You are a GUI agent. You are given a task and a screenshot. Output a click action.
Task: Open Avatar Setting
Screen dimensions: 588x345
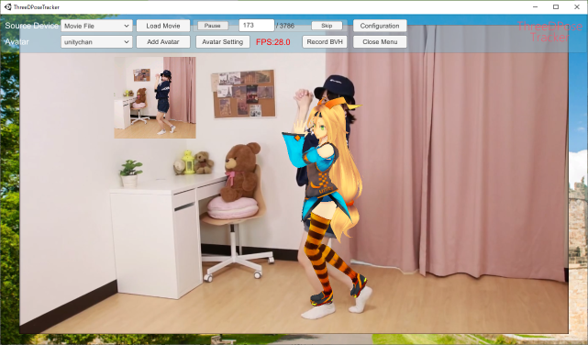tap(222, 41)
